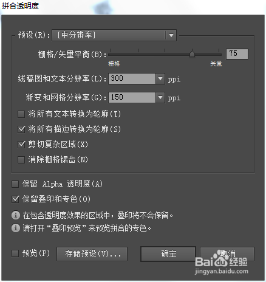
Task: Confirm with the 确定 button
Action: (168, 254)
